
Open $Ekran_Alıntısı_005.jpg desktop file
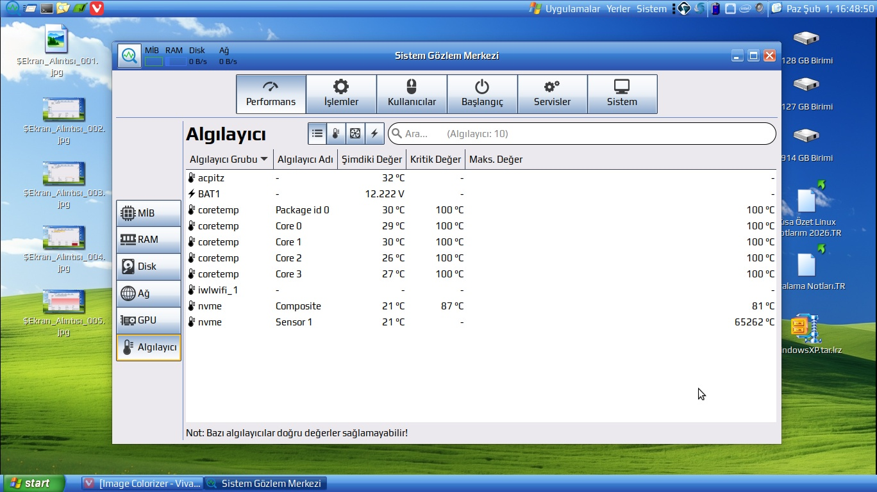click(63, 313)
